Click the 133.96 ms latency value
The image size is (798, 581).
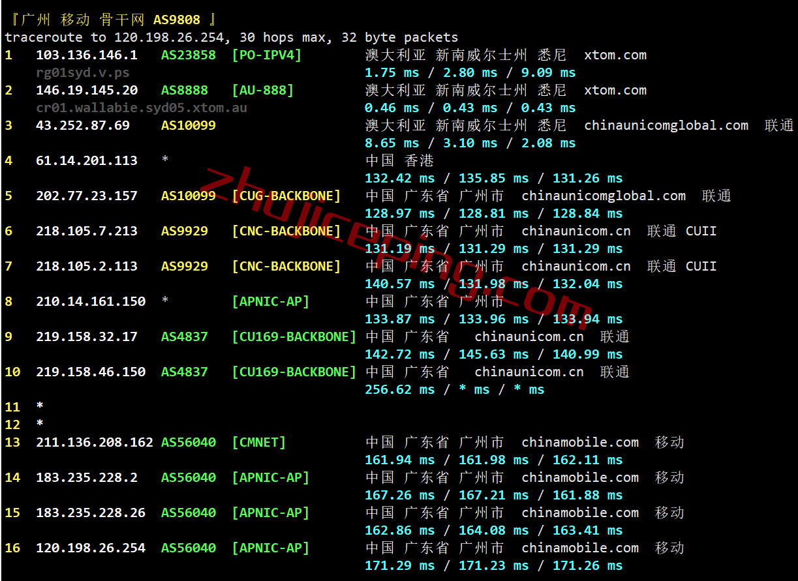[x=494, y=320]
